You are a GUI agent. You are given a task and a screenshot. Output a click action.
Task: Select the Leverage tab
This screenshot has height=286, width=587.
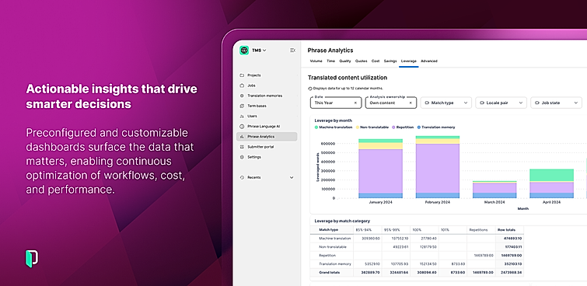coord(408,61)
